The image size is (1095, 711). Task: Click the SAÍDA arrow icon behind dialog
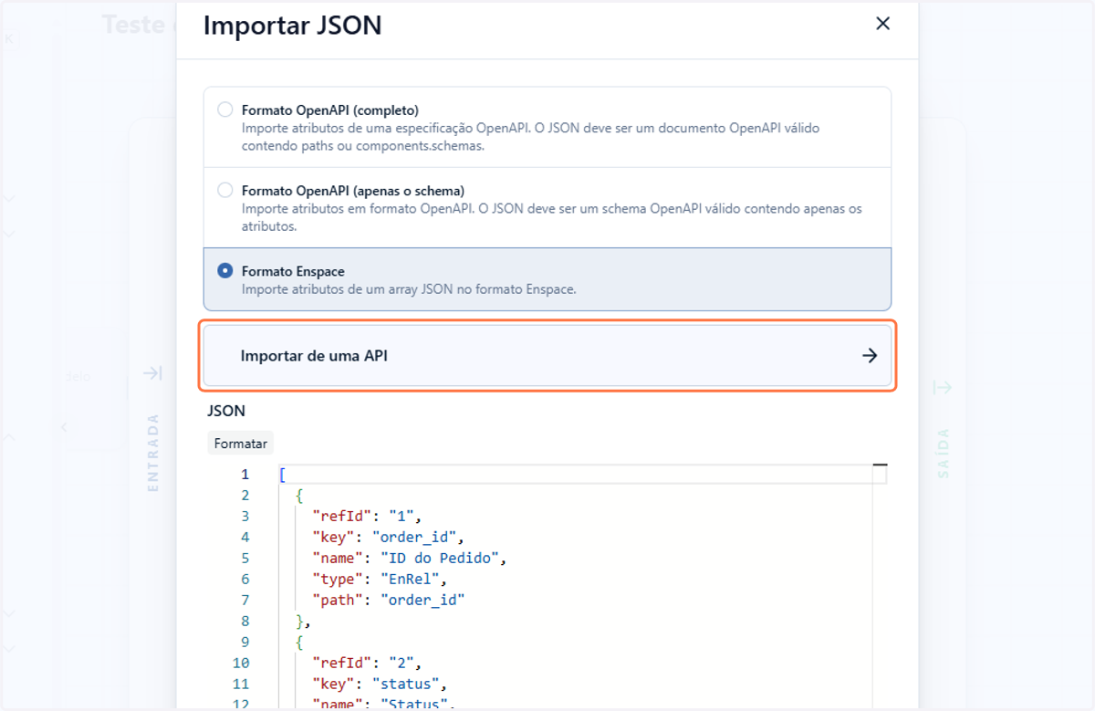pos(943,387)
